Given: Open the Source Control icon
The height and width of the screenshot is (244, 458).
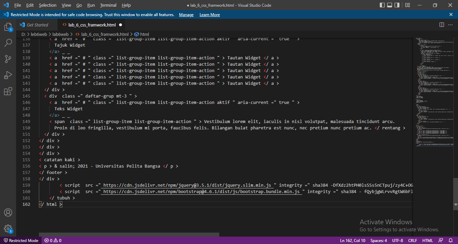Looking at the screenshot, I should (x=8, y=59).
